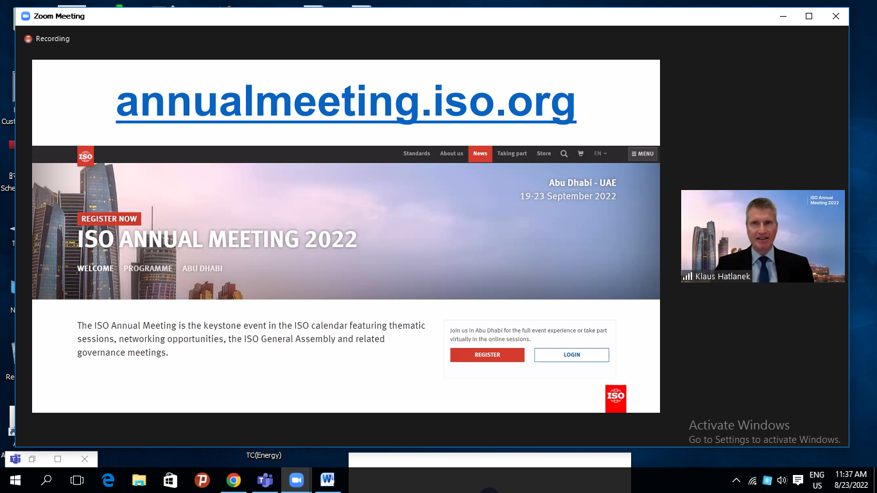Maximize the small Teams floating window
This screenshot has width=877, height=493.
tap(58, 459)
